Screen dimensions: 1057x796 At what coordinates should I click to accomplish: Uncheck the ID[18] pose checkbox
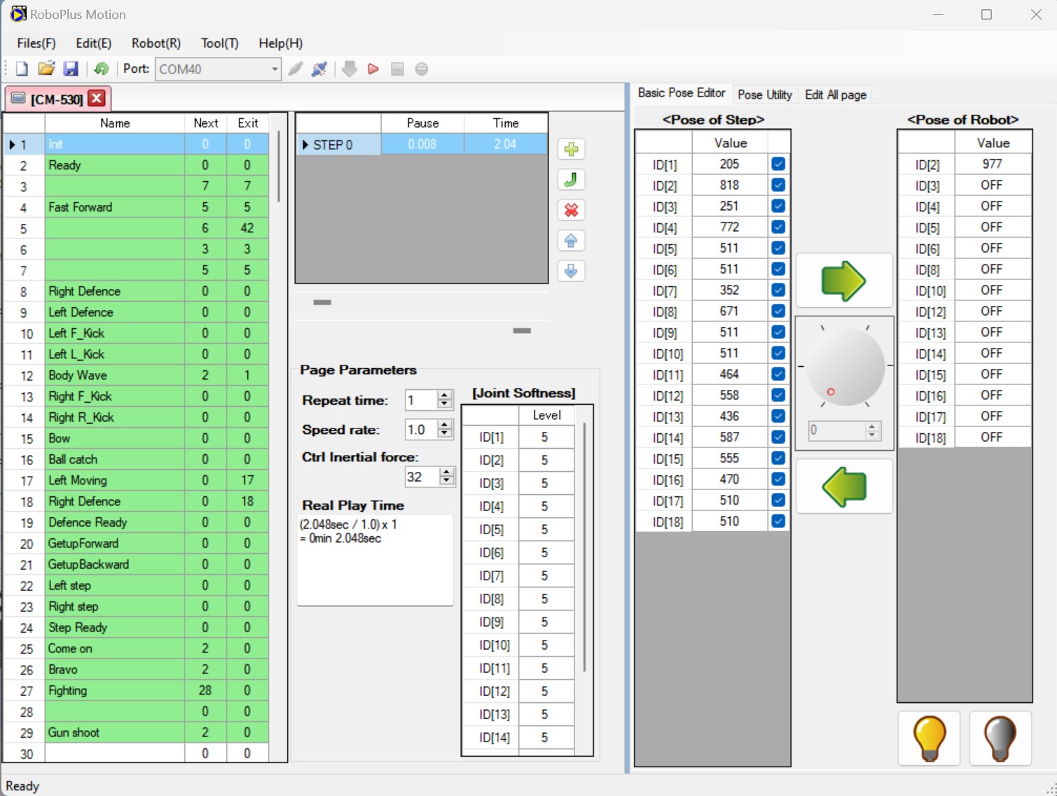click(x=778, y=521)
